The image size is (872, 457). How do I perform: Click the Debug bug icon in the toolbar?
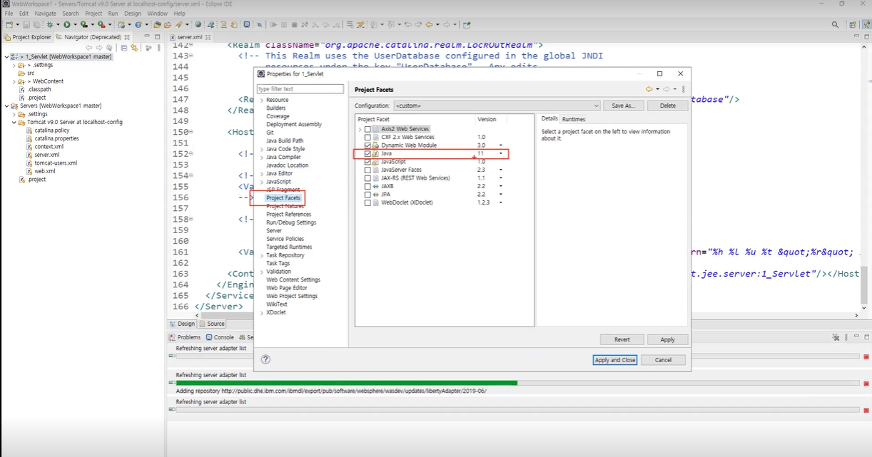pyautogui.click(x=50, y=24)
